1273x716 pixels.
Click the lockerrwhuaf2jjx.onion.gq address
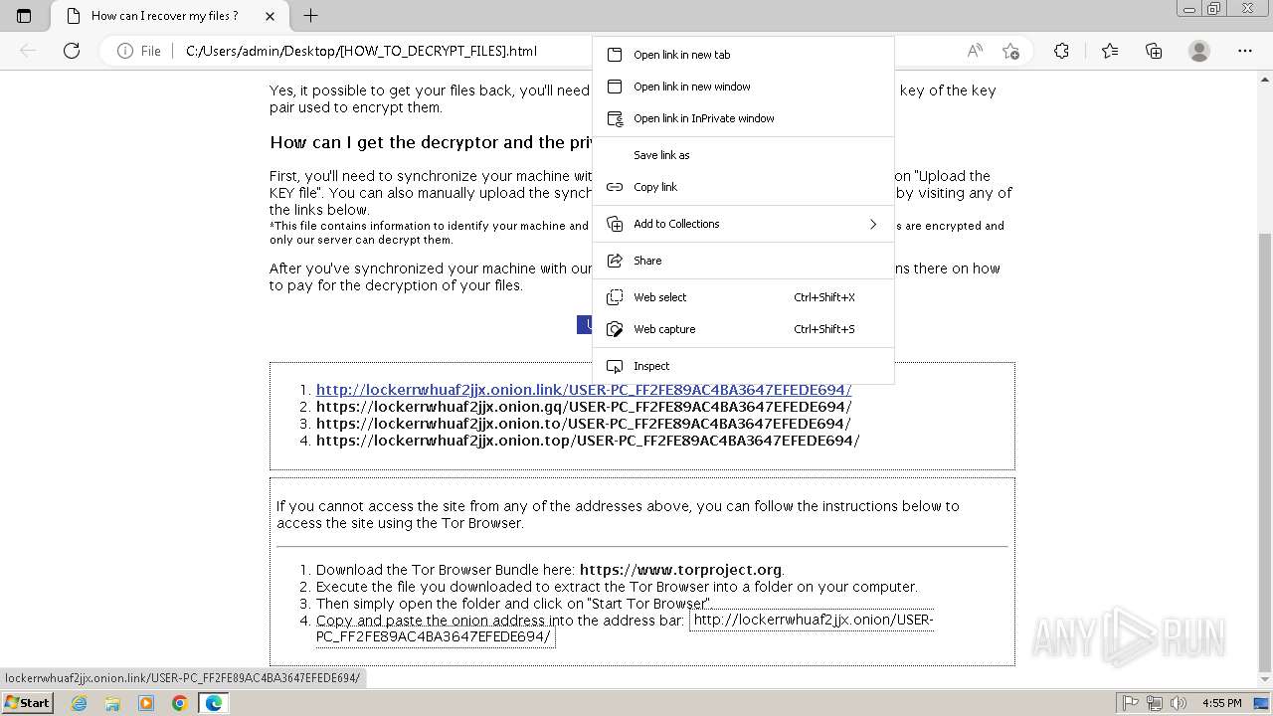[x=584, y=407]
